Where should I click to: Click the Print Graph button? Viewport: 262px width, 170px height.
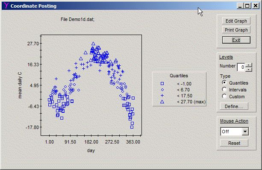tap(236, 30)
